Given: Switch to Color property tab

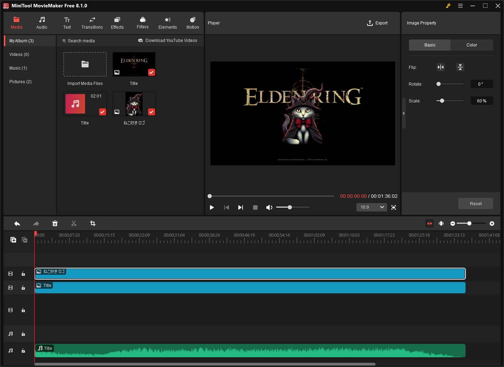Looking at the screenshot, I should tap(472, 45).
